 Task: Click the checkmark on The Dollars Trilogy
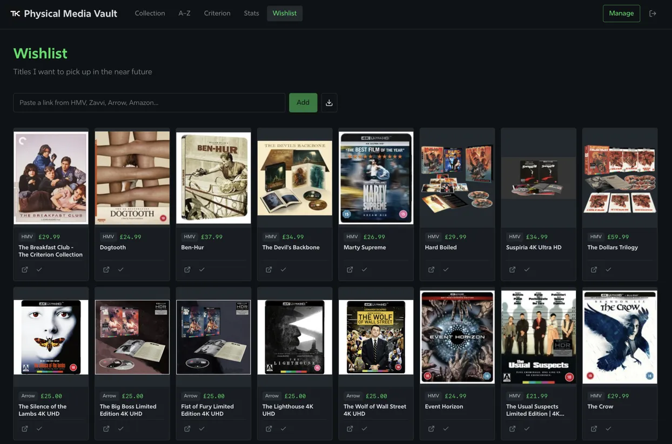[x=609, y=270]
